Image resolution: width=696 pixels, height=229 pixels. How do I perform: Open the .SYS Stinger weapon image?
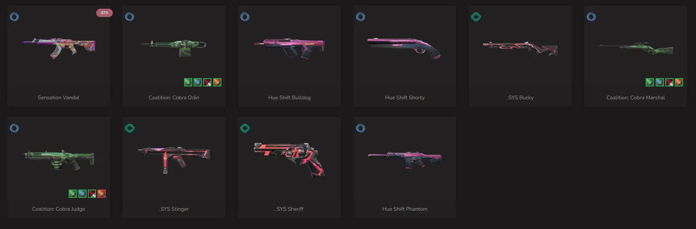pos(174,160)
